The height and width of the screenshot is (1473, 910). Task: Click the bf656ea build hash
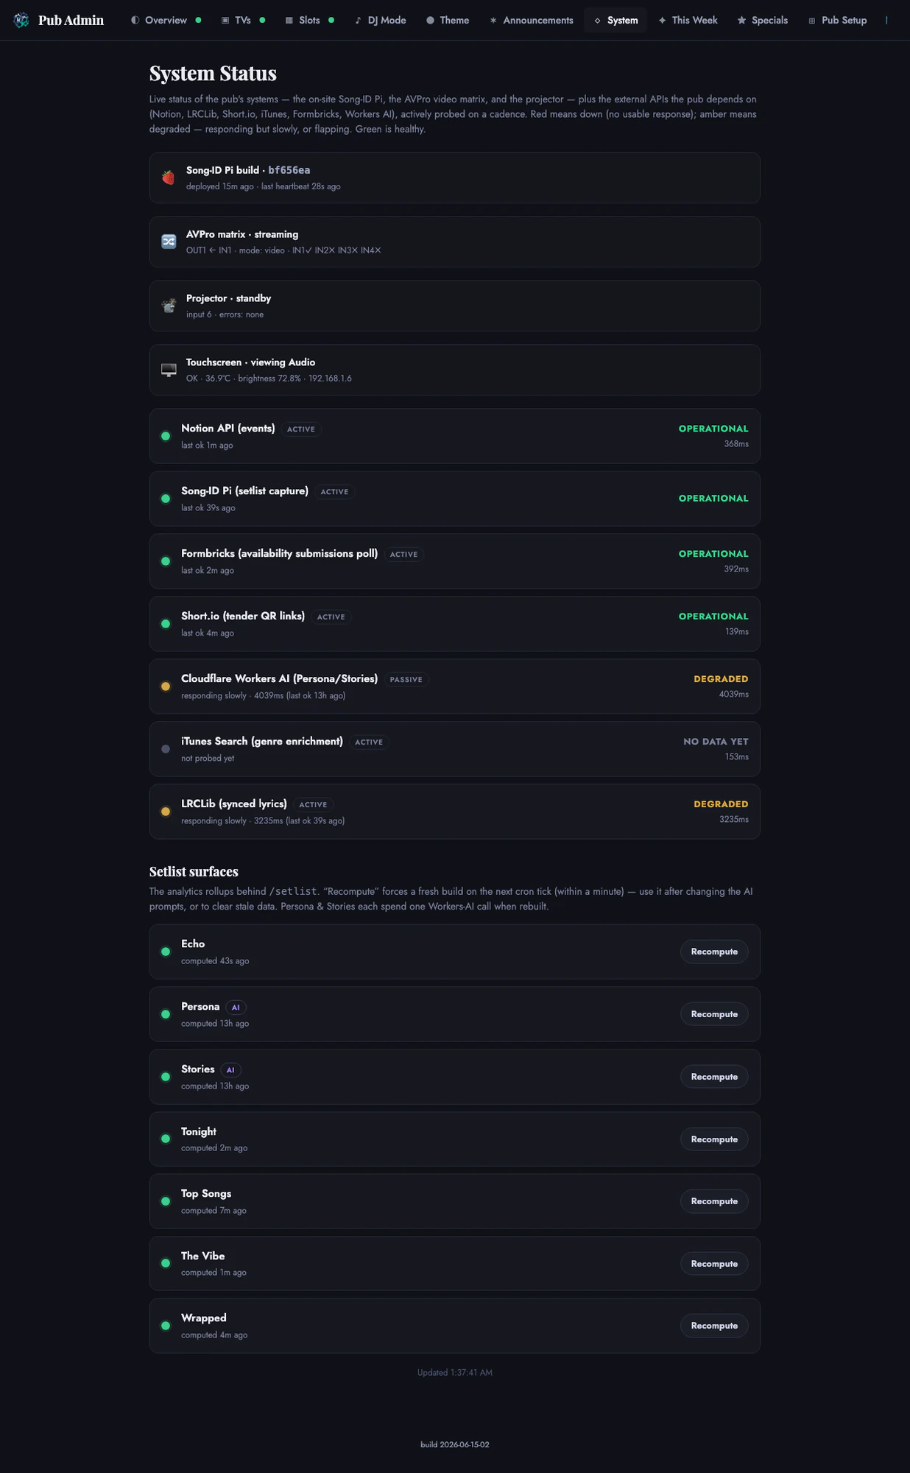pyautogui.click(x=289, y=170)
